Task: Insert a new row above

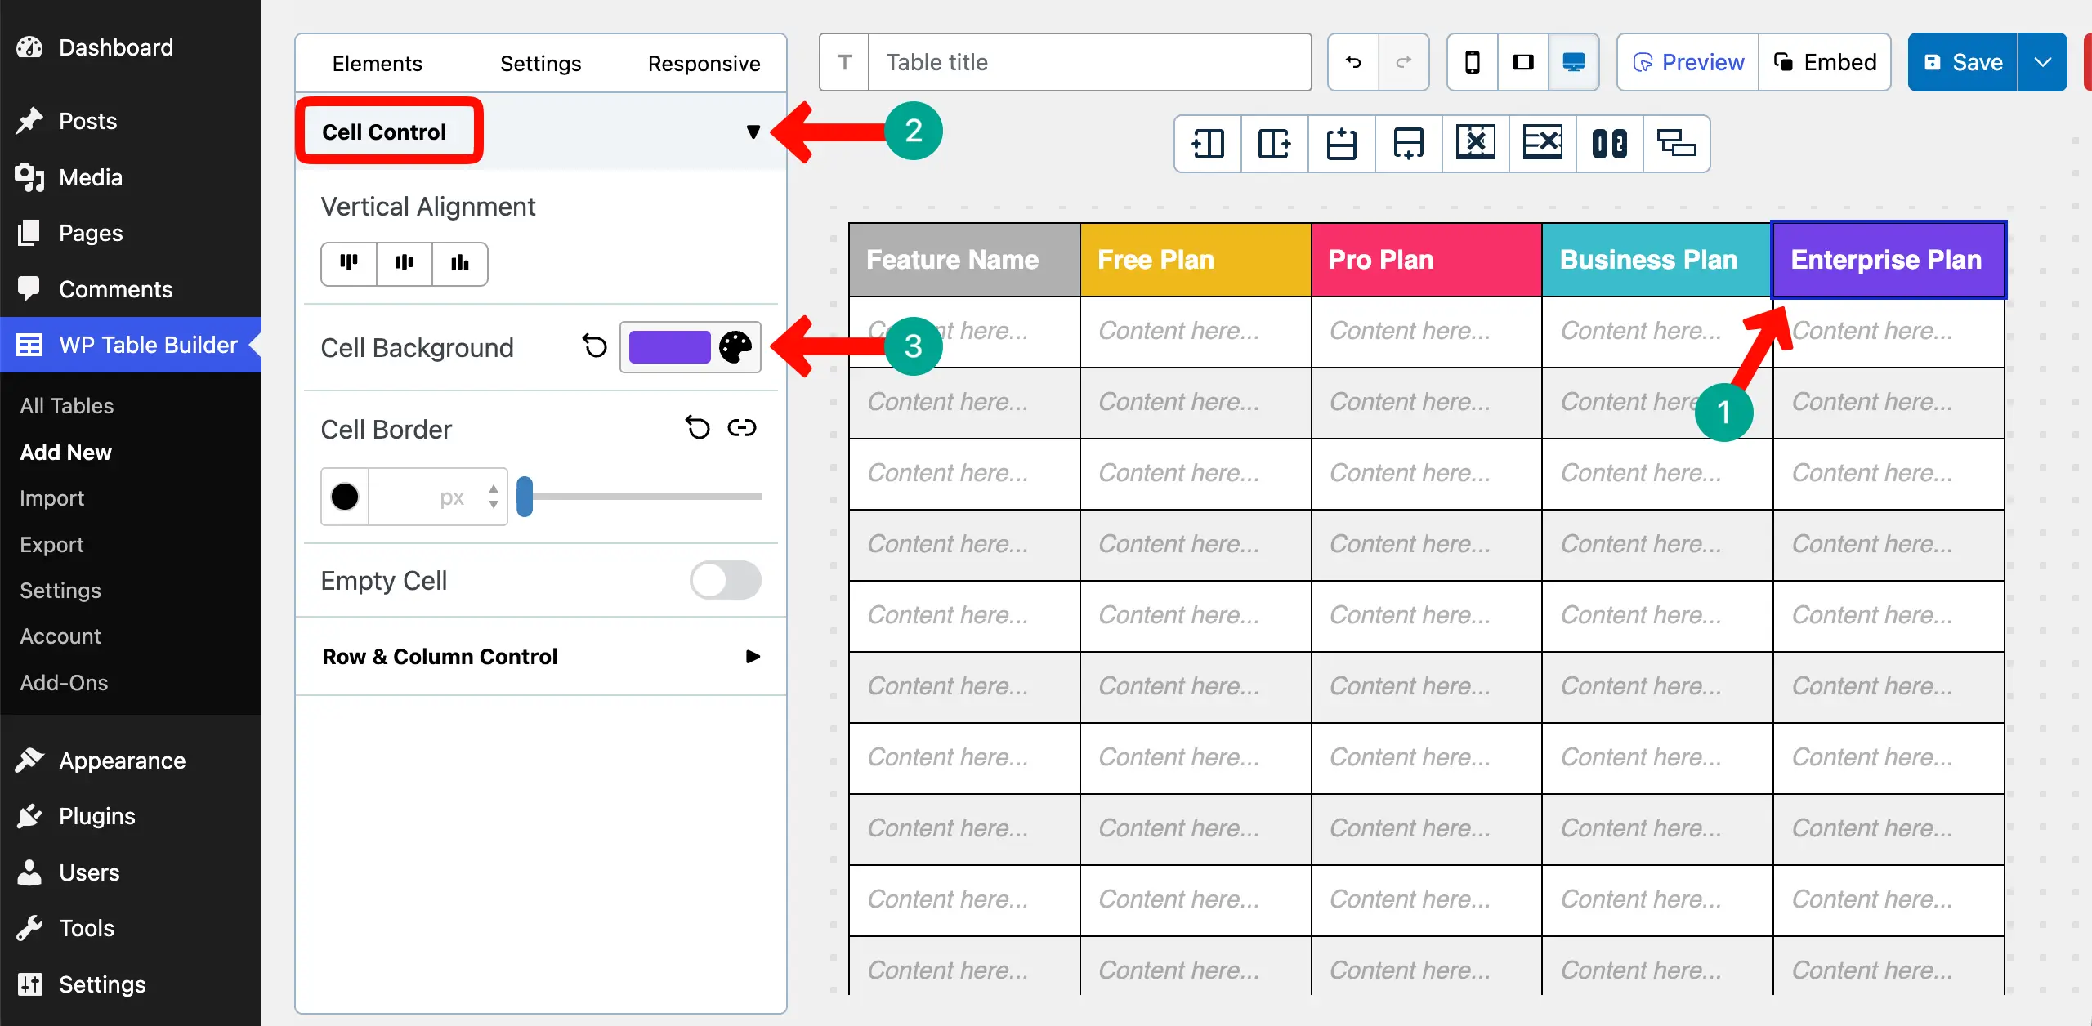Action: [1341, 144]
